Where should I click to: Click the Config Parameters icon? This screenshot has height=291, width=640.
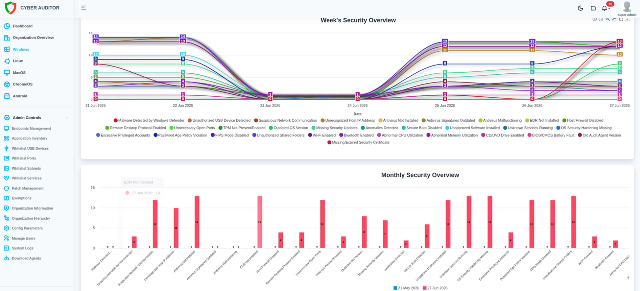tap(6, 228)
